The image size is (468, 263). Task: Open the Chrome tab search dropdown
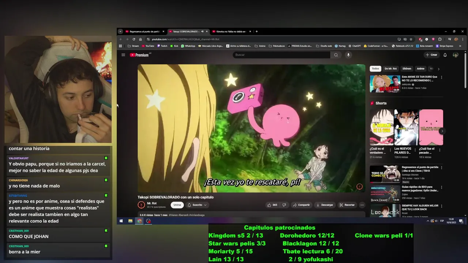click(120, 31)
